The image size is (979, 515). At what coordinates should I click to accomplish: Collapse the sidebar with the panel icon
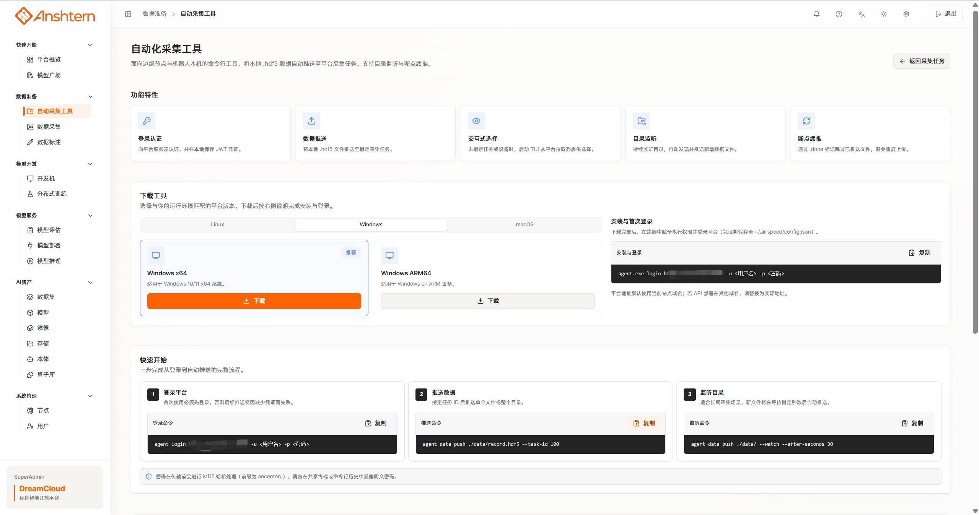pyautogui.click(x=128, y=14)
